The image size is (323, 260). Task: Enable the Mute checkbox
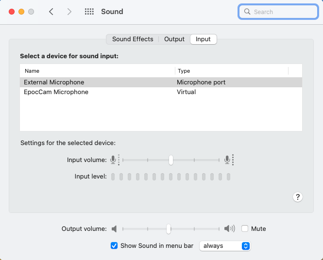(245, 229)
